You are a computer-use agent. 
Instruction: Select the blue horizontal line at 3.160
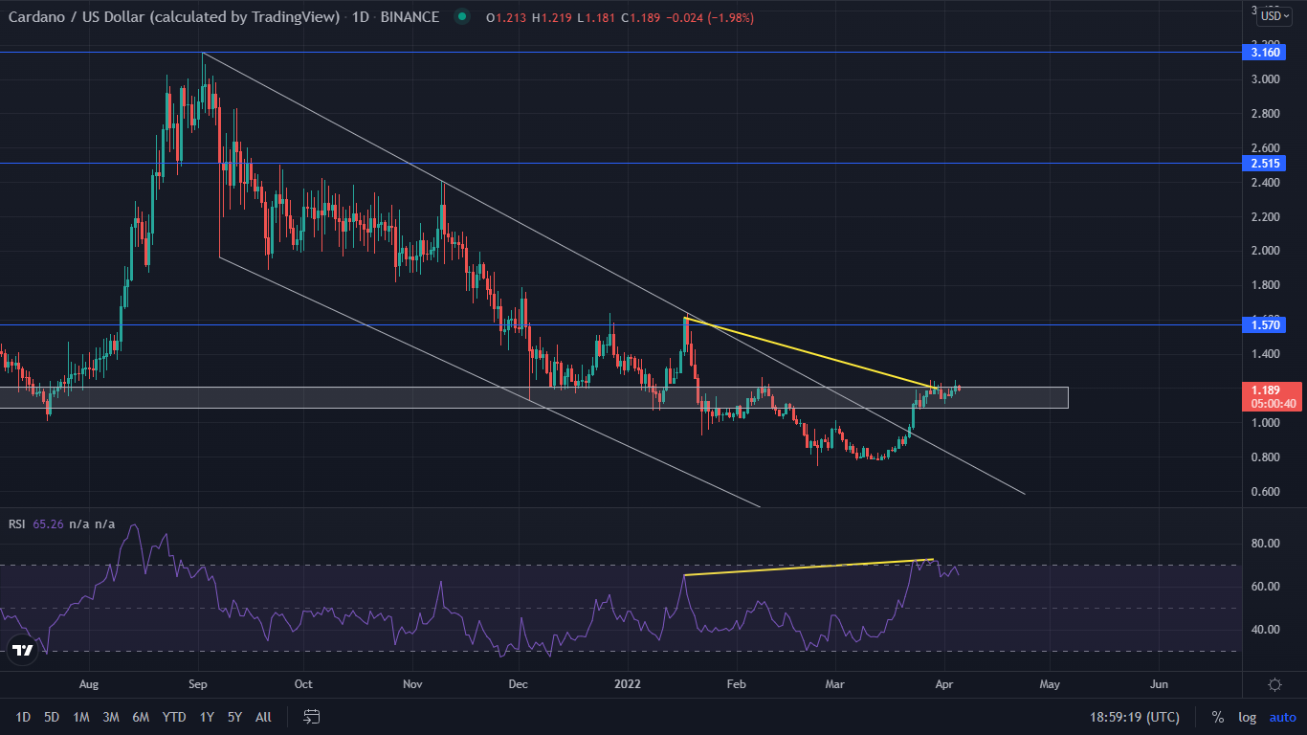[x=622, y=52]
